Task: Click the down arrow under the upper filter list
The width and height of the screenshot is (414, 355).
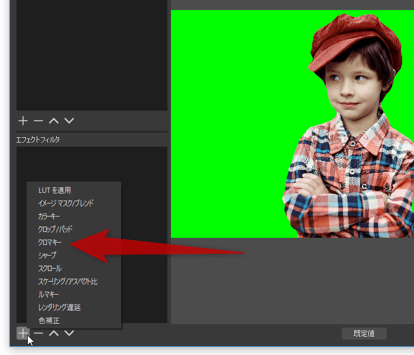Action: 69,121
